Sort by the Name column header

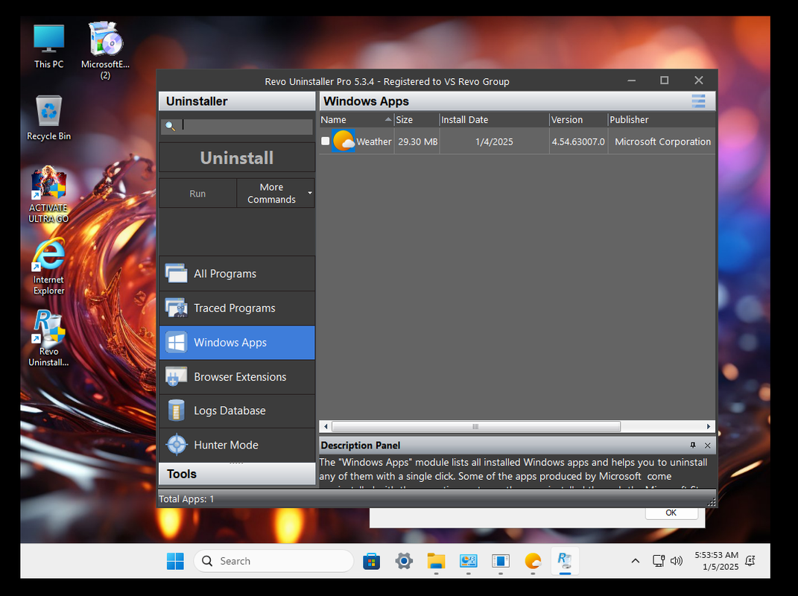point(355,120)
